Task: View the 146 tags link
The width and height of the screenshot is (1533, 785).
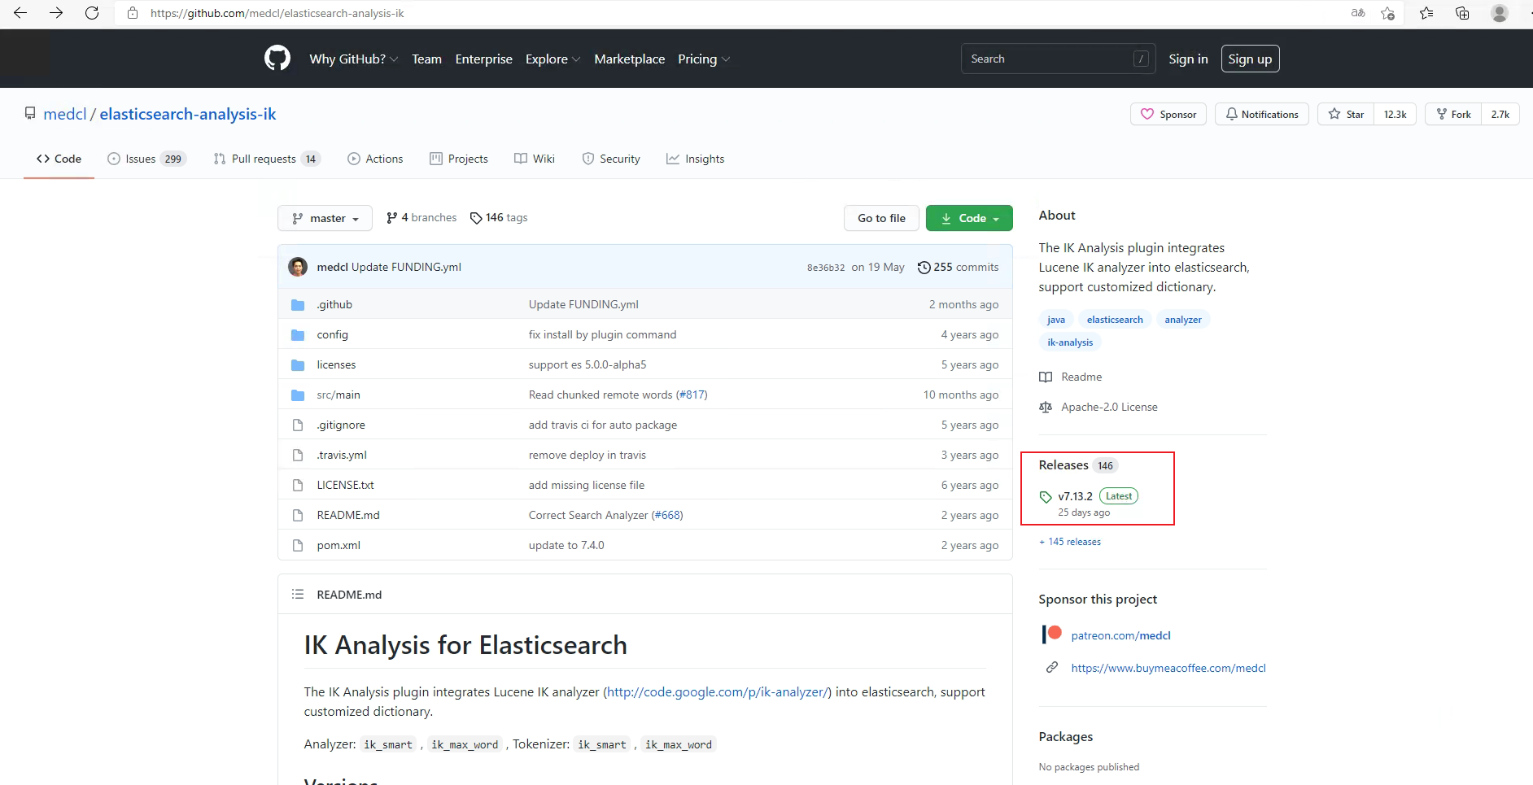Action: (499, 217)
